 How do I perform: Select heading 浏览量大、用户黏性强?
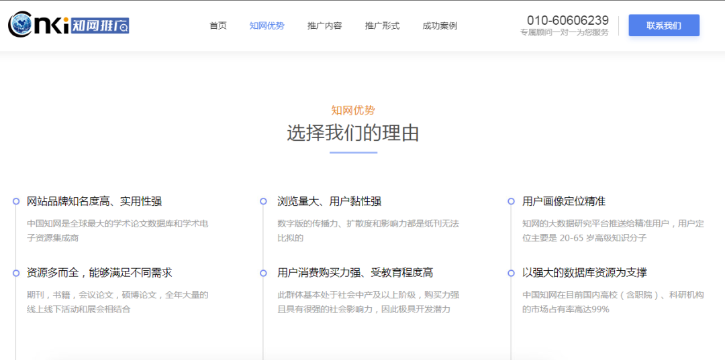coord(329,201)
